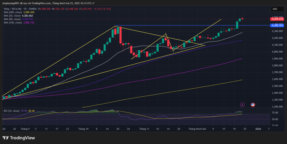287x144 pixels.
Task: Click the US flag economic event icon
Action: click(253, 104)
